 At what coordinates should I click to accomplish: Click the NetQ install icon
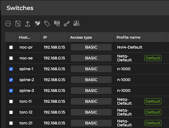(76, 24)
